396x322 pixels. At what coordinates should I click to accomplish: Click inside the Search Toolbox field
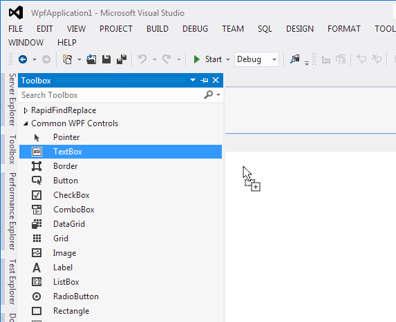click(x=111, y=95)
